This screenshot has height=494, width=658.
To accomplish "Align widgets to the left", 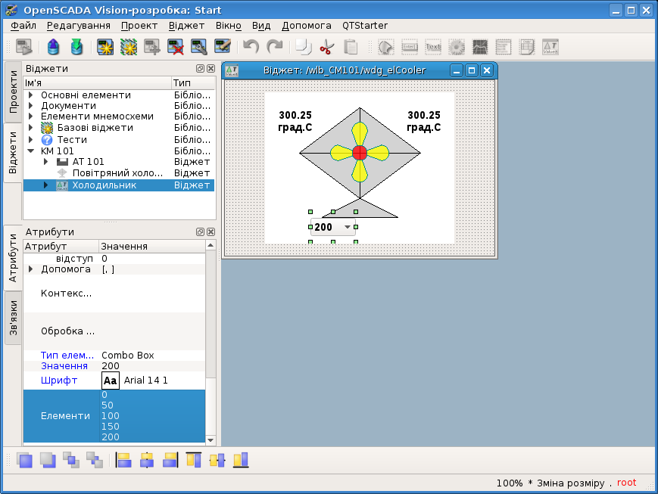I will click(x=123, y=459).
